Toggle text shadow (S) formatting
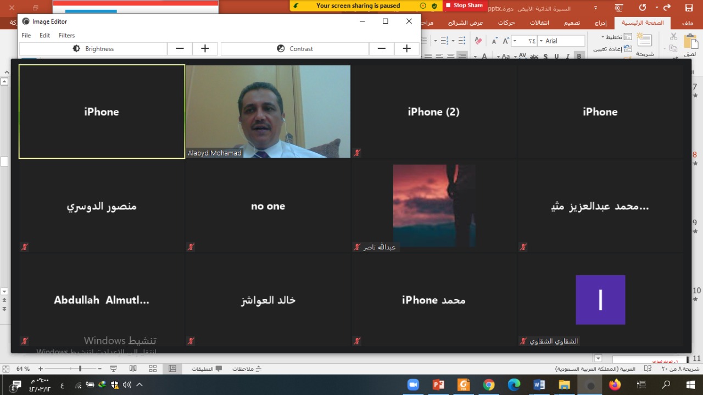The image size is (703, 395). (545, 56)
